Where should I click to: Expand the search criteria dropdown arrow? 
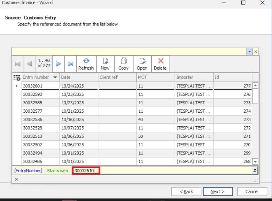coord(250,51)
